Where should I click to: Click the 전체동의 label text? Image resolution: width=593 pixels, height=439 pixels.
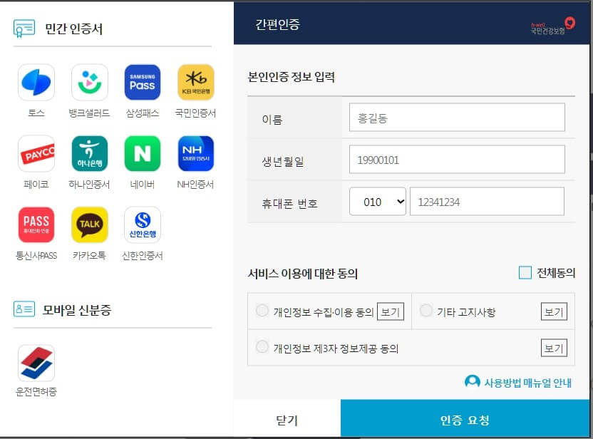556,273
